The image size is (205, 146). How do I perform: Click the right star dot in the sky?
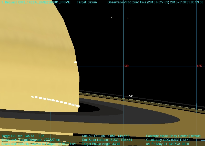(128, 18)
